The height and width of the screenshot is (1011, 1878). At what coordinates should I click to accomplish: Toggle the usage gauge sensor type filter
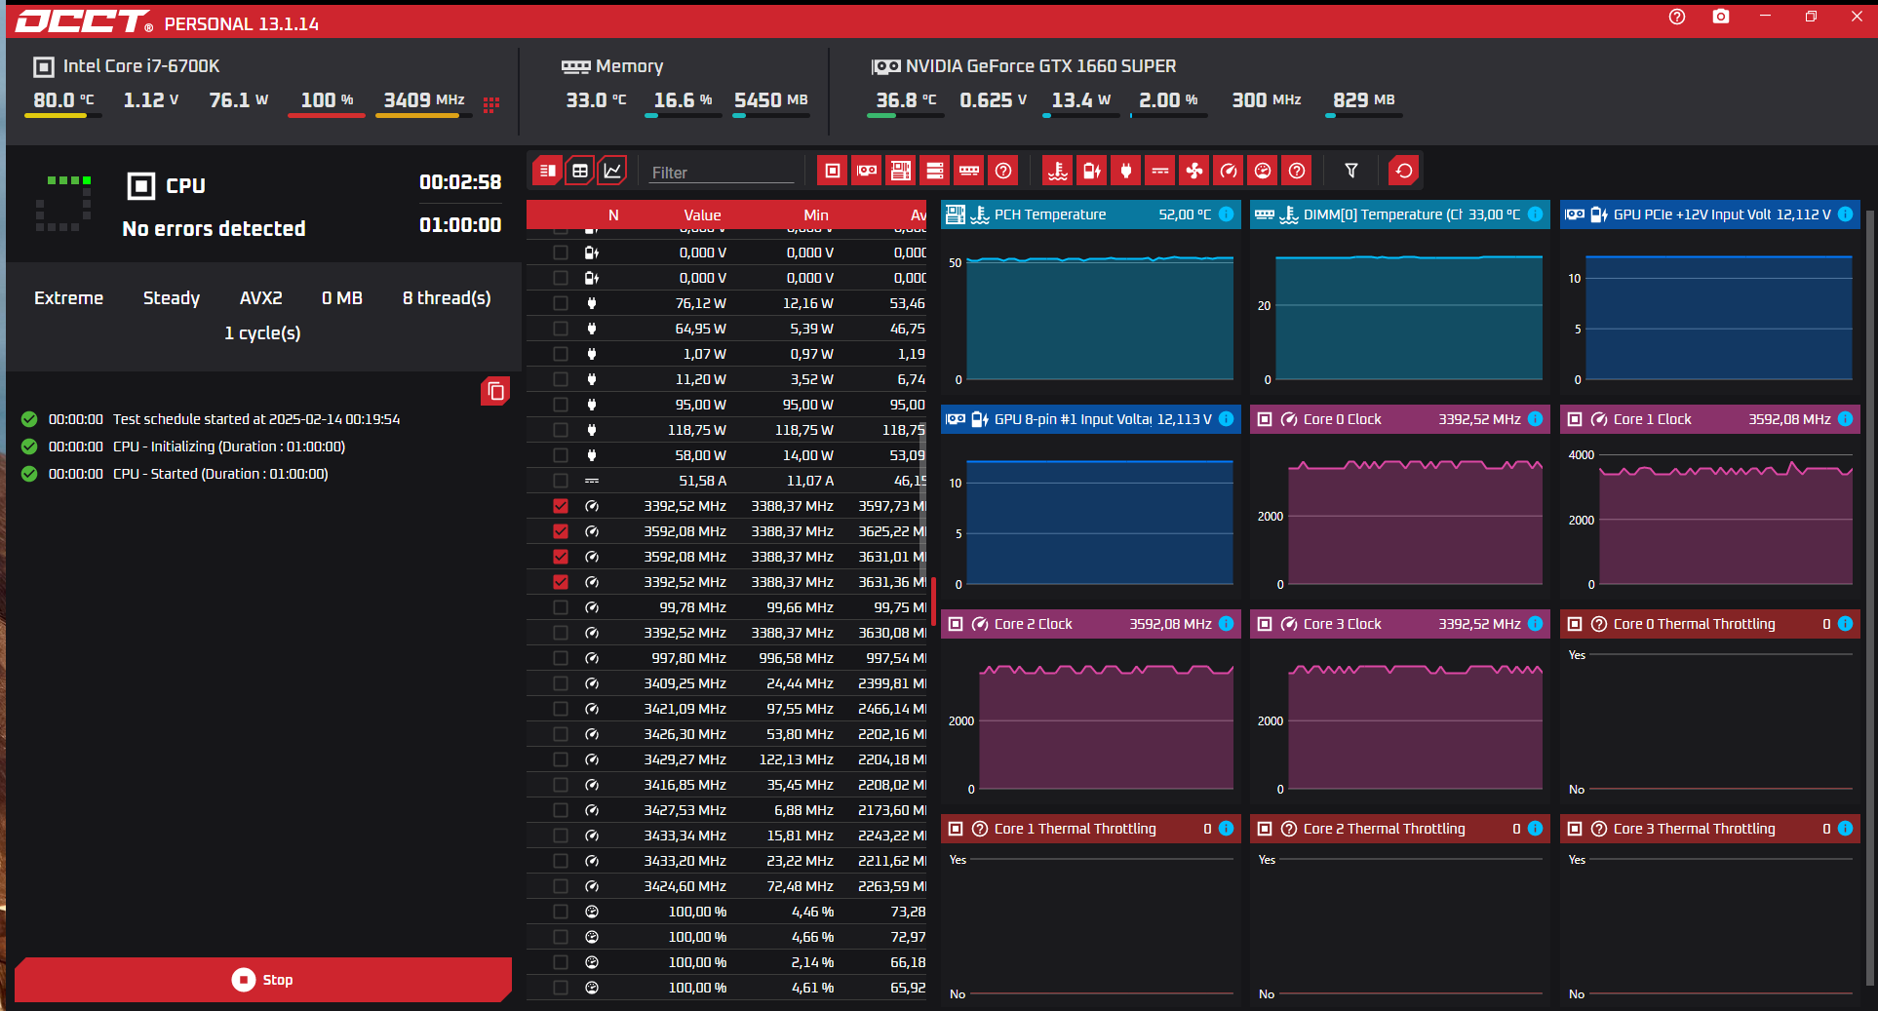1263,171
